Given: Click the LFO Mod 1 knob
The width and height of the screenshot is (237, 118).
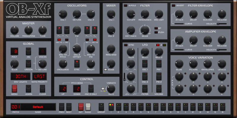Looking at the screenshot, I should pos(145,52).
